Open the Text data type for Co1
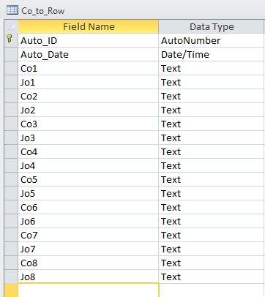 212,68
